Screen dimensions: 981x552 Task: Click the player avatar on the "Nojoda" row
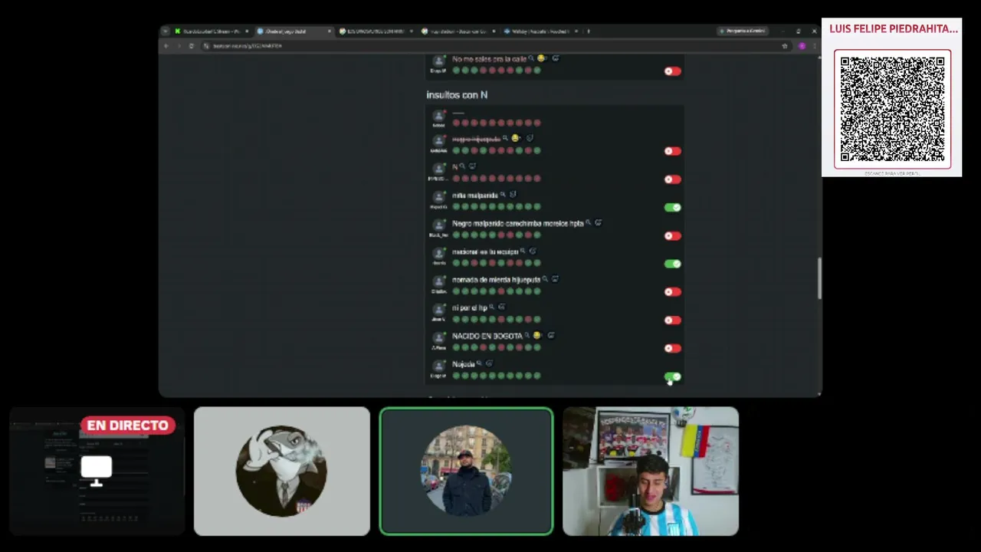[x=438, y=366]
